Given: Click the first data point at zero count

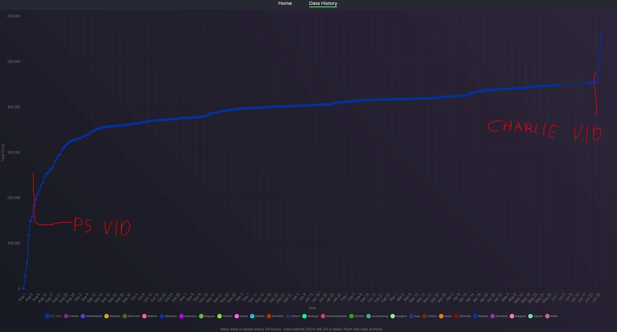Looking at the screenshot, I should coord(23,289).
